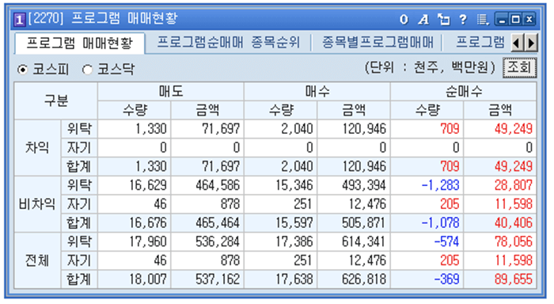Image resolution: width=554 pixels, height=304 pixels.
Task: Switch to 프로그램 매매현황 tab
Action: tap(79, 44)
